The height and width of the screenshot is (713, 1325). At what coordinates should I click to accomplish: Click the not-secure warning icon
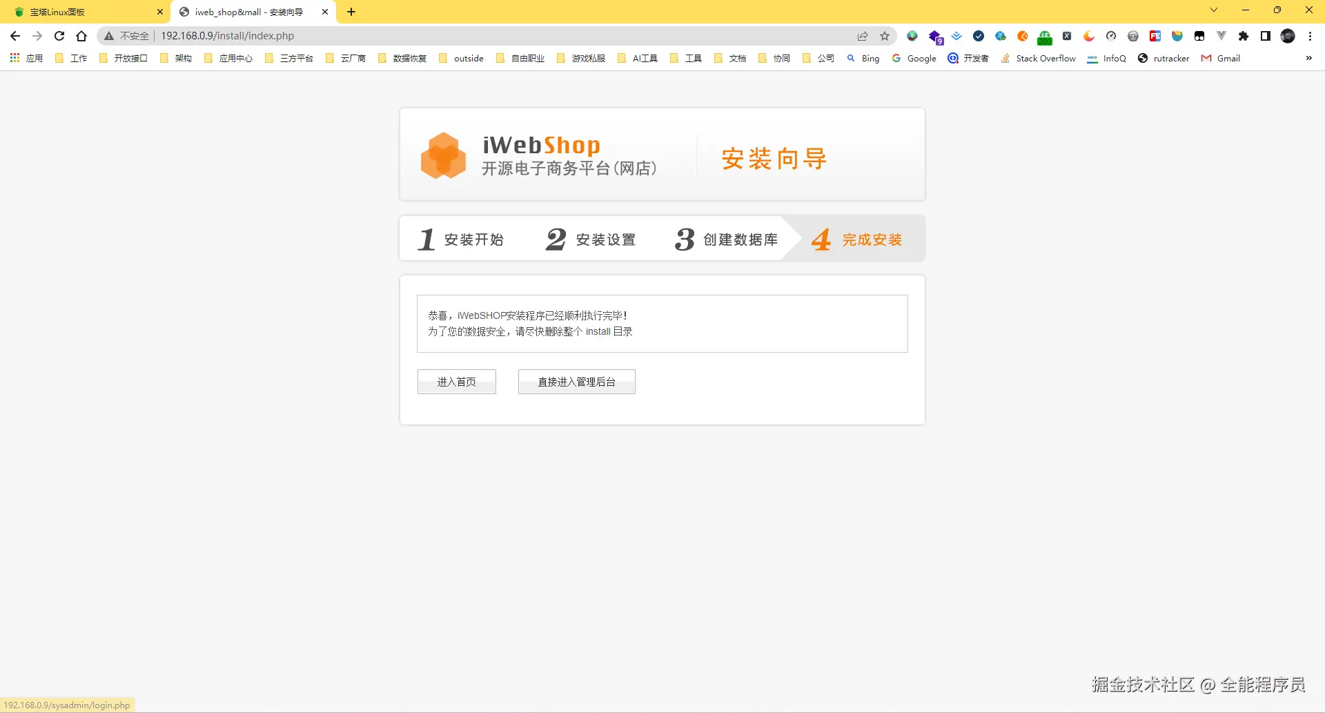[109, 36]
